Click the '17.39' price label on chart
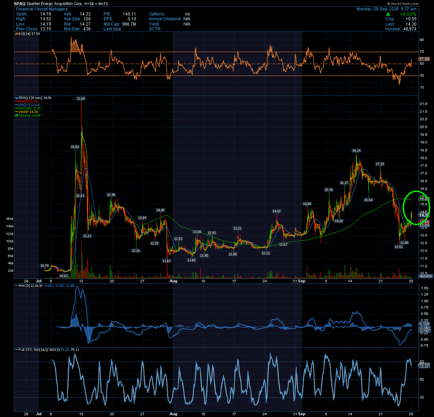 (380, 164)
